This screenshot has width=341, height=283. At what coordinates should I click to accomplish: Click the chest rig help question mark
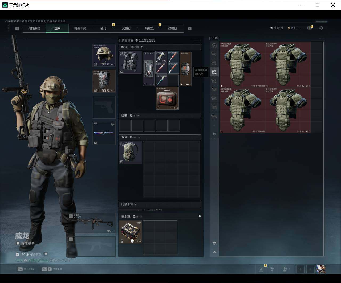[x=142, y=47]
